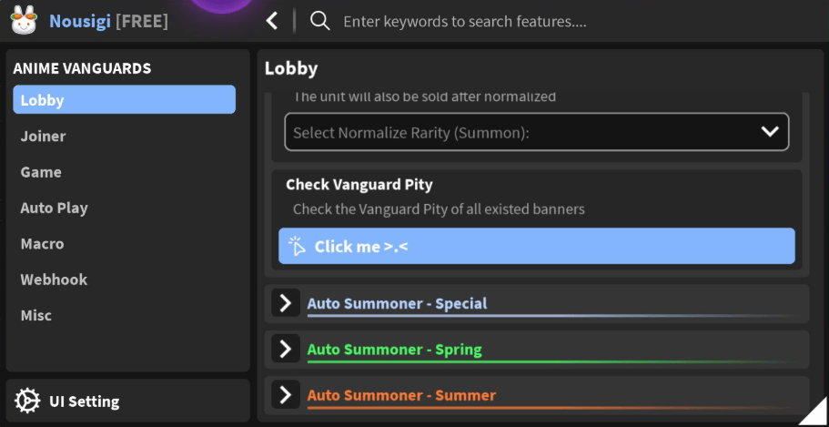Open the Game tab
Viewport: 829px width, 427px height.
[x=41, y=172]
